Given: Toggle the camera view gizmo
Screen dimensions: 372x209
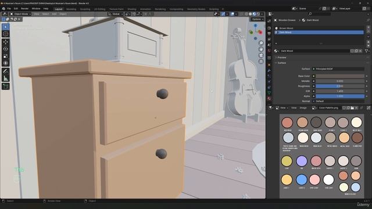Looking at the screenshot, I should (261, 55).
